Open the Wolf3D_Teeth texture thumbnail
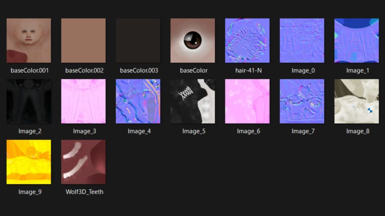The image size is (385, 216). [83, 162]
